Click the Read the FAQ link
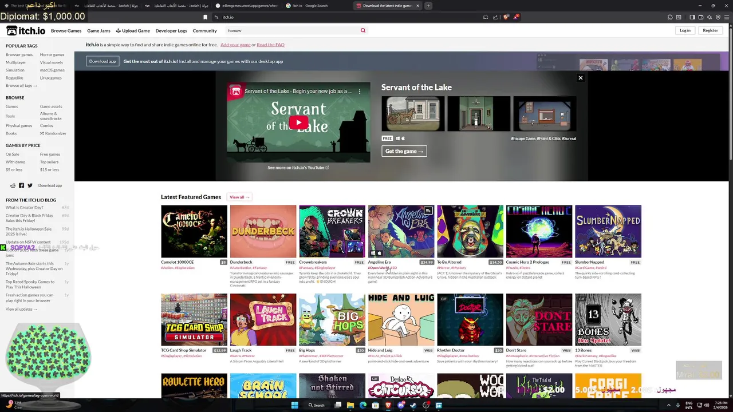This screenshot has height=412, width=733. point(270,45)
